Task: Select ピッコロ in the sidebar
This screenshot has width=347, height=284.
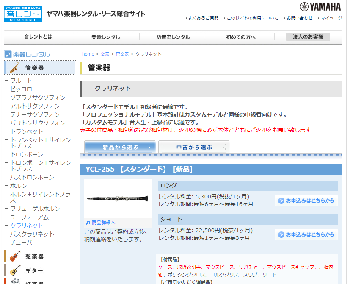Action: (x=21, y=89)
